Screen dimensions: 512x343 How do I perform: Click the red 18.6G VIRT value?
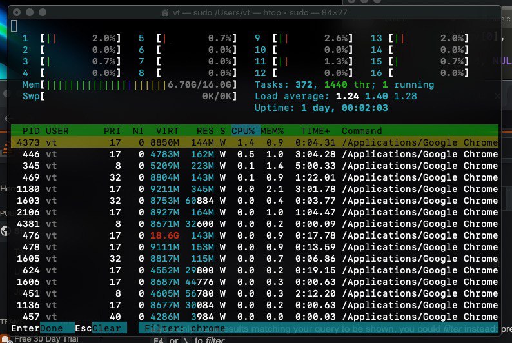point(164,235)
